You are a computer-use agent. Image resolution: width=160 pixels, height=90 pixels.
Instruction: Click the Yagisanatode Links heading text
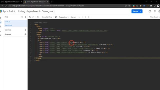48,38
